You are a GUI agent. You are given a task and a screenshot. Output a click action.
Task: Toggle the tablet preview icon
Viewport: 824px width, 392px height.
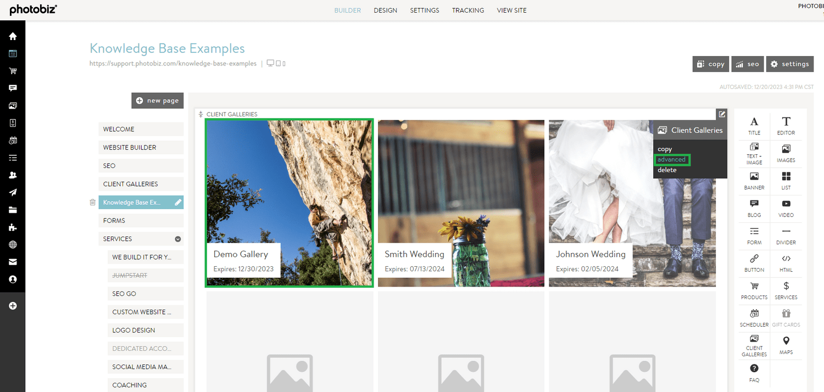[x=278, y=63]
